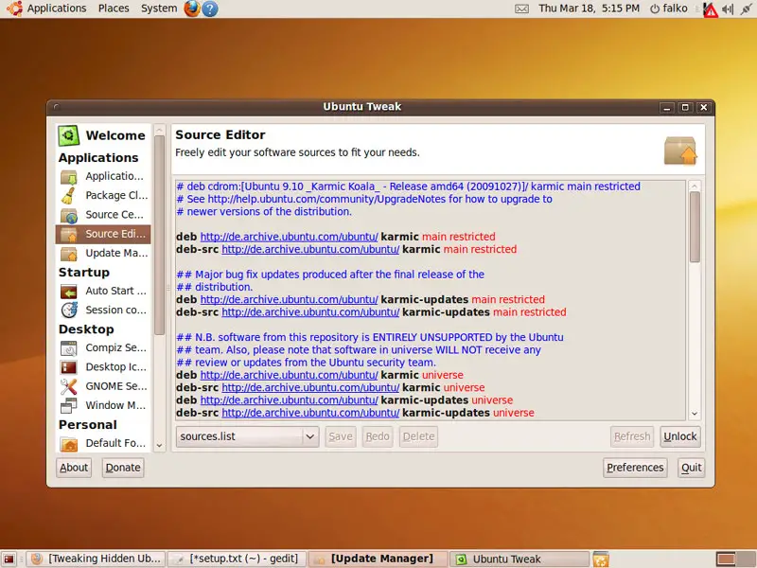Open Source Center globe icon
This screenshot has width=757, height=568.
[69, 216]
